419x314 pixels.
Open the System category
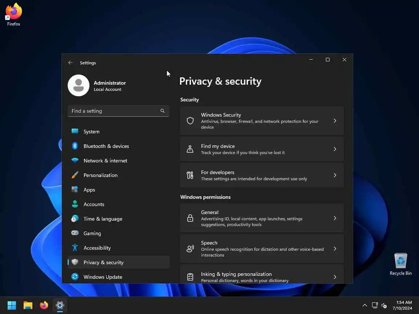click(91, 132)
